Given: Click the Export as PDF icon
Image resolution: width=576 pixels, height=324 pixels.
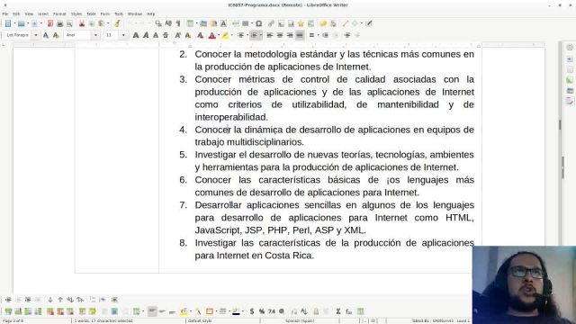Looking at the screenshot, I should click(x=50, y=23).
